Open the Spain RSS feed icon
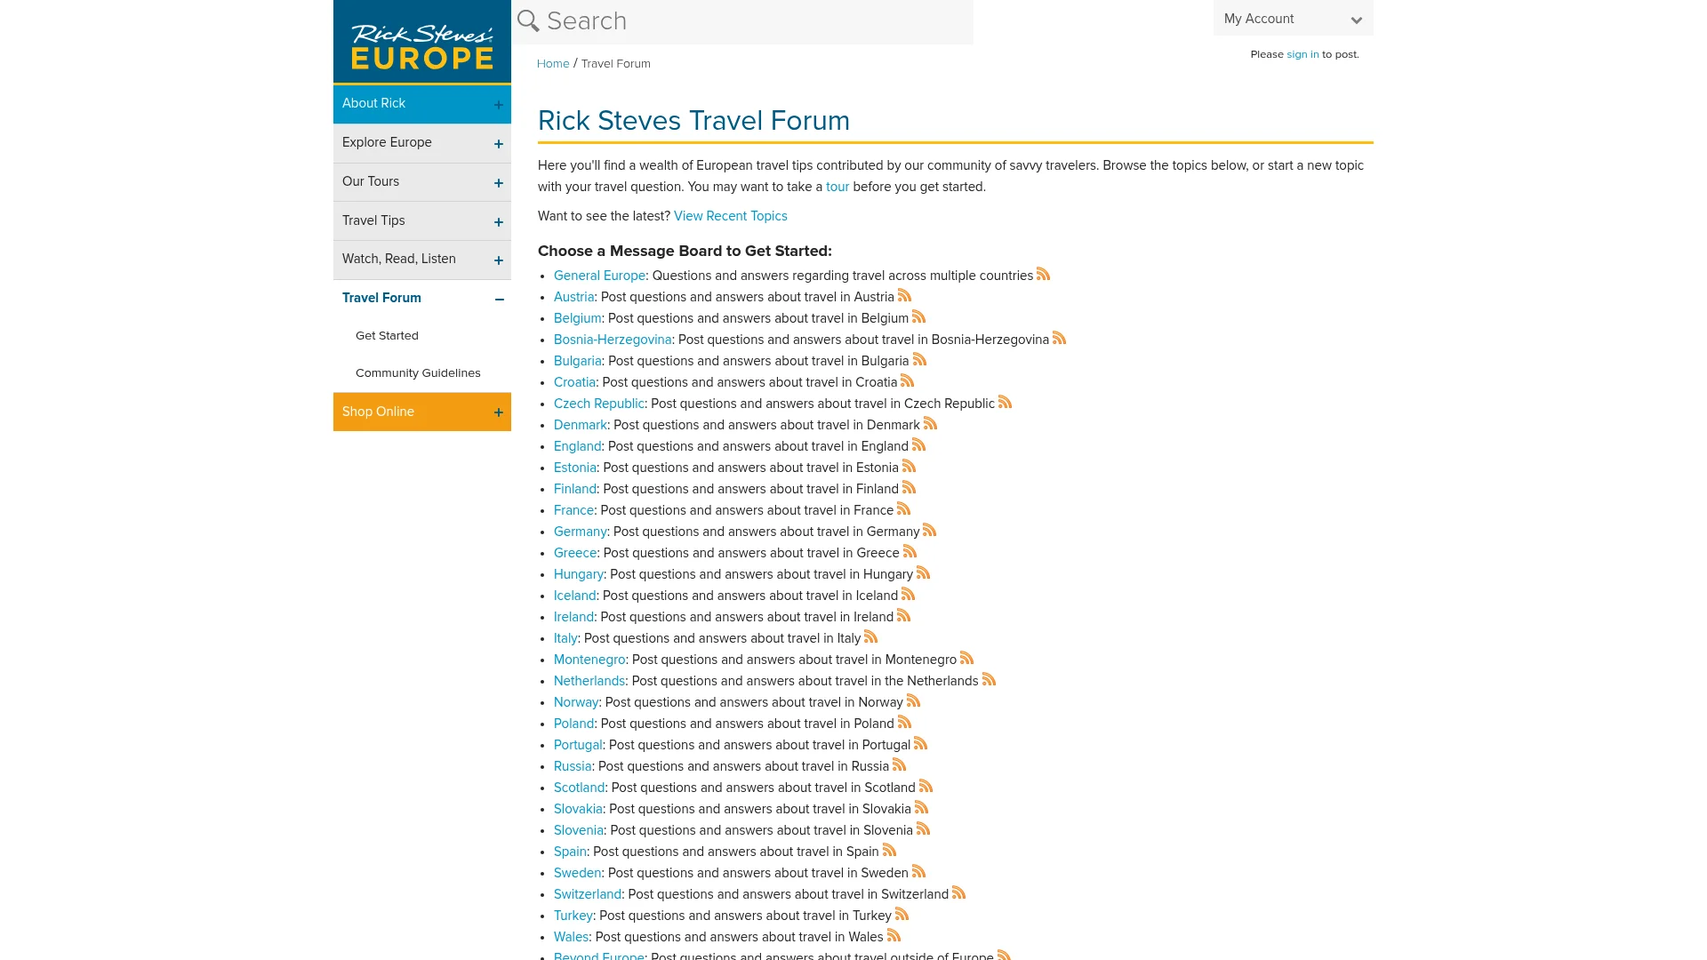 click(x=889, y=850)
